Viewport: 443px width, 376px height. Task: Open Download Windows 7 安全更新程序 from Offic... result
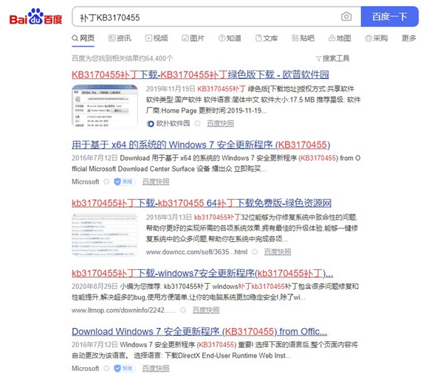click(199, 332)
